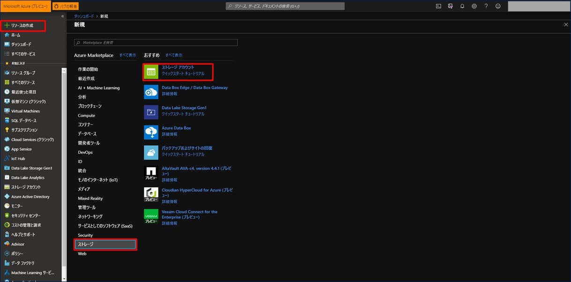Open the notifications bell icon
Image resolution: width=571 pixels, height=282 pixels.
(x=462, y=6)
